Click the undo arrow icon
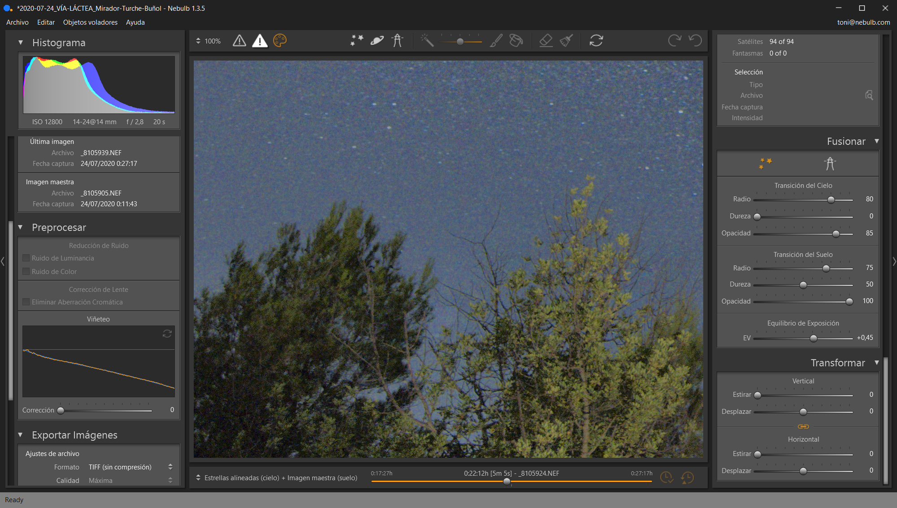 click(x=695, y=41)
